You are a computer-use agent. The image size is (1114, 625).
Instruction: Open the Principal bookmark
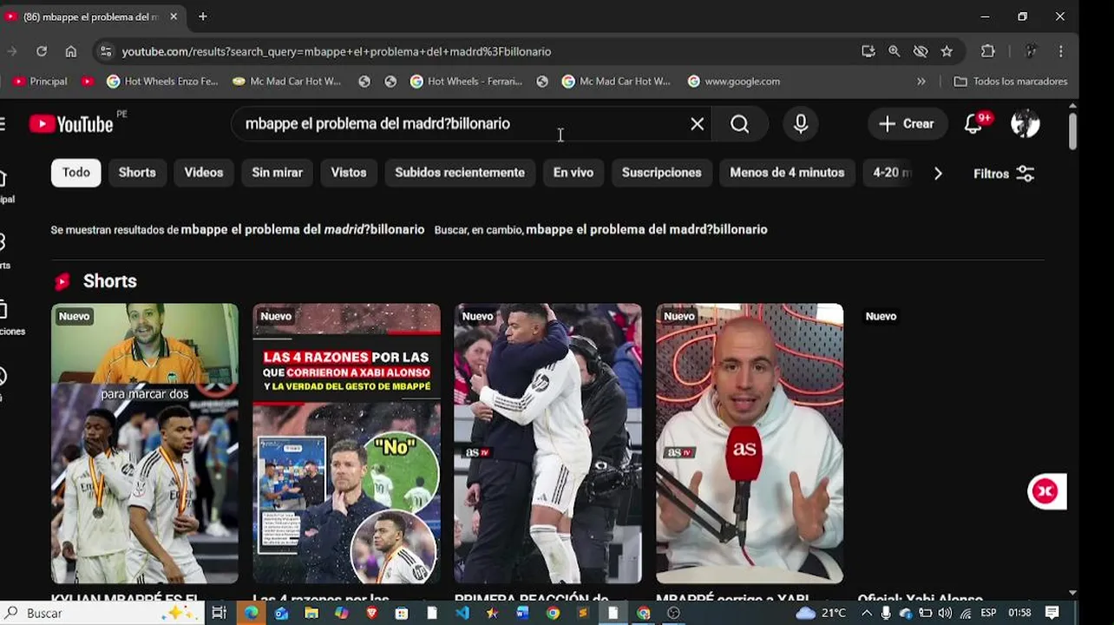[x=40, y=82]
